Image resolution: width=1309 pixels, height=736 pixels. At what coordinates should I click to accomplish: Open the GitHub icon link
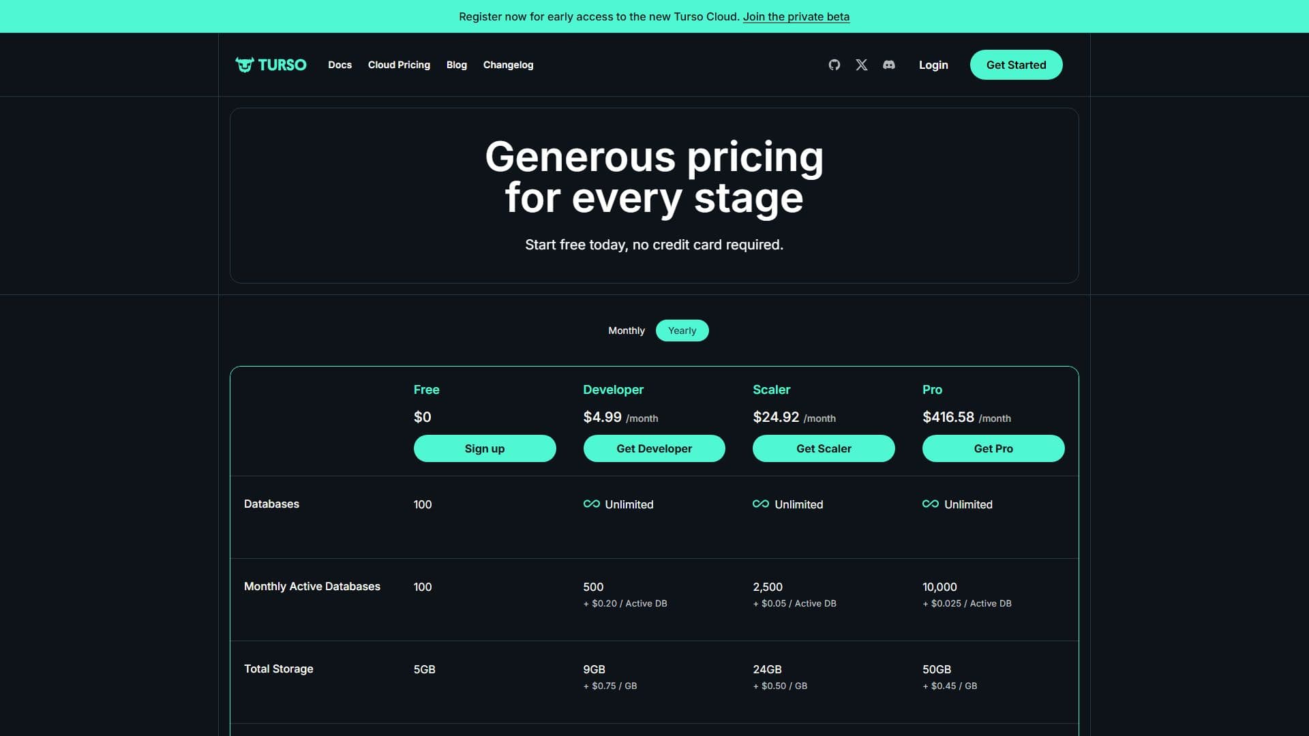pos(834,65)
